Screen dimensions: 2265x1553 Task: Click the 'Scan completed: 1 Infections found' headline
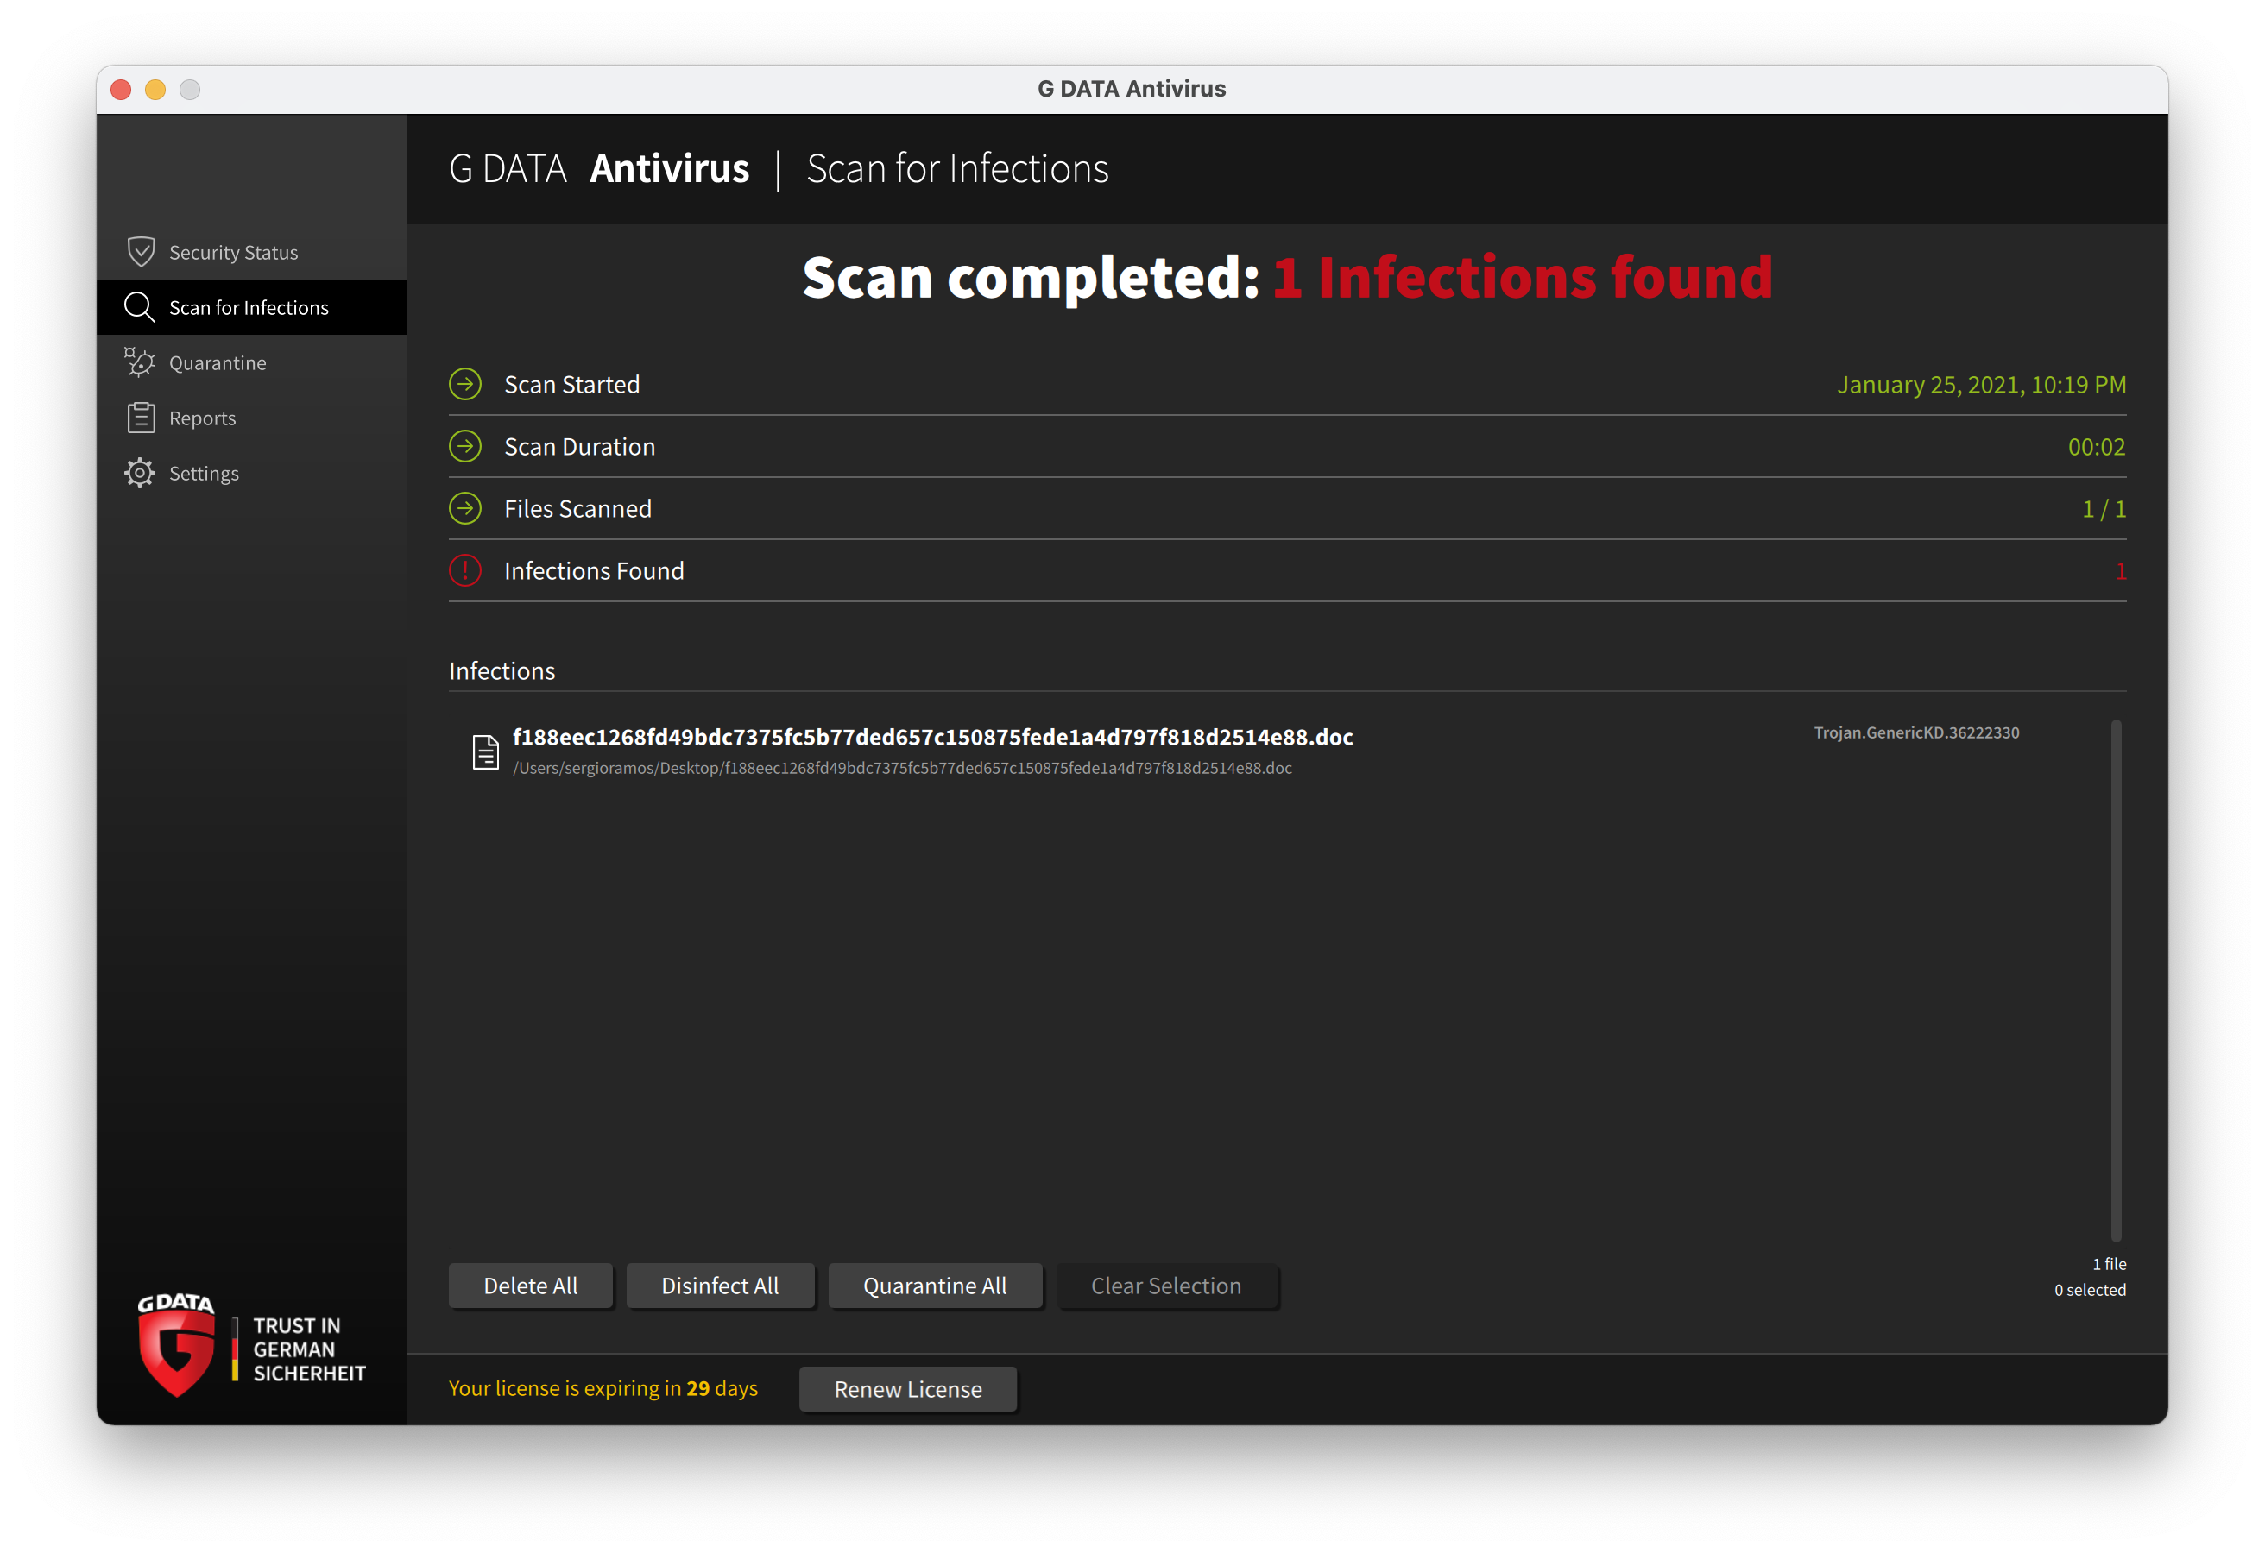[1286, 277]
